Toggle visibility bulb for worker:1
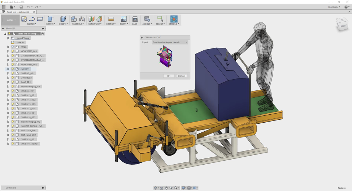Image resolution: width=352 pixels, height=191 pixels. click(x=13, y=69)
